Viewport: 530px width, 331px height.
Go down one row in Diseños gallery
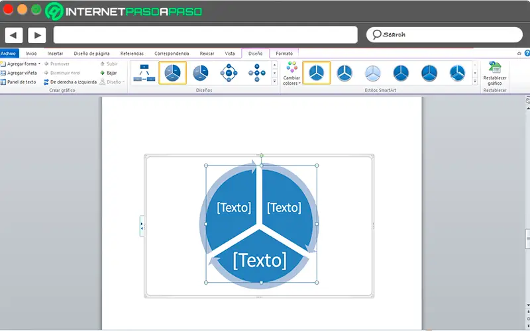pos(274,73)
